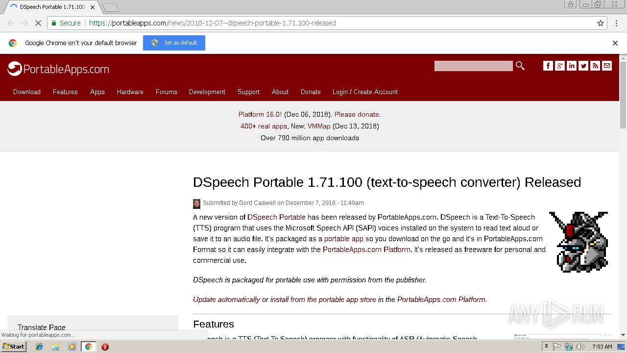Open the PortableApps.com Platform link in first paragraph

(x=366, y=250)
